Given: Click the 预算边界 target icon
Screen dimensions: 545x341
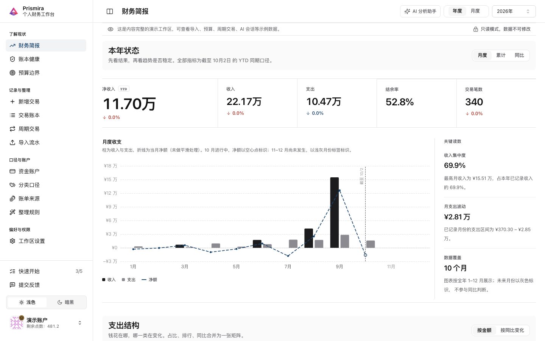Looking at the screenshot, I should tap(12, 73).
